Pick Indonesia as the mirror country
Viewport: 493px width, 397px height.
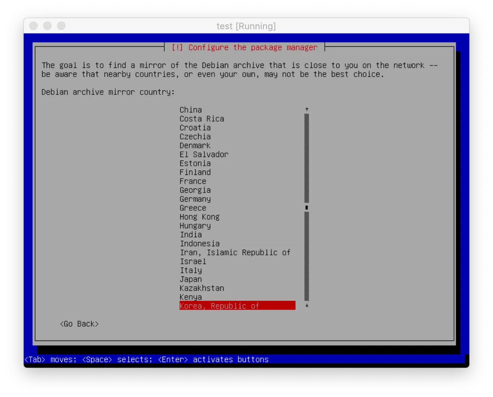(x=200, y=244)
